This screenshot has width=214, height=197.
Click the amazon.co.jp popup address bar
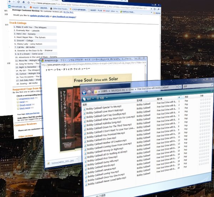[93, 64]
